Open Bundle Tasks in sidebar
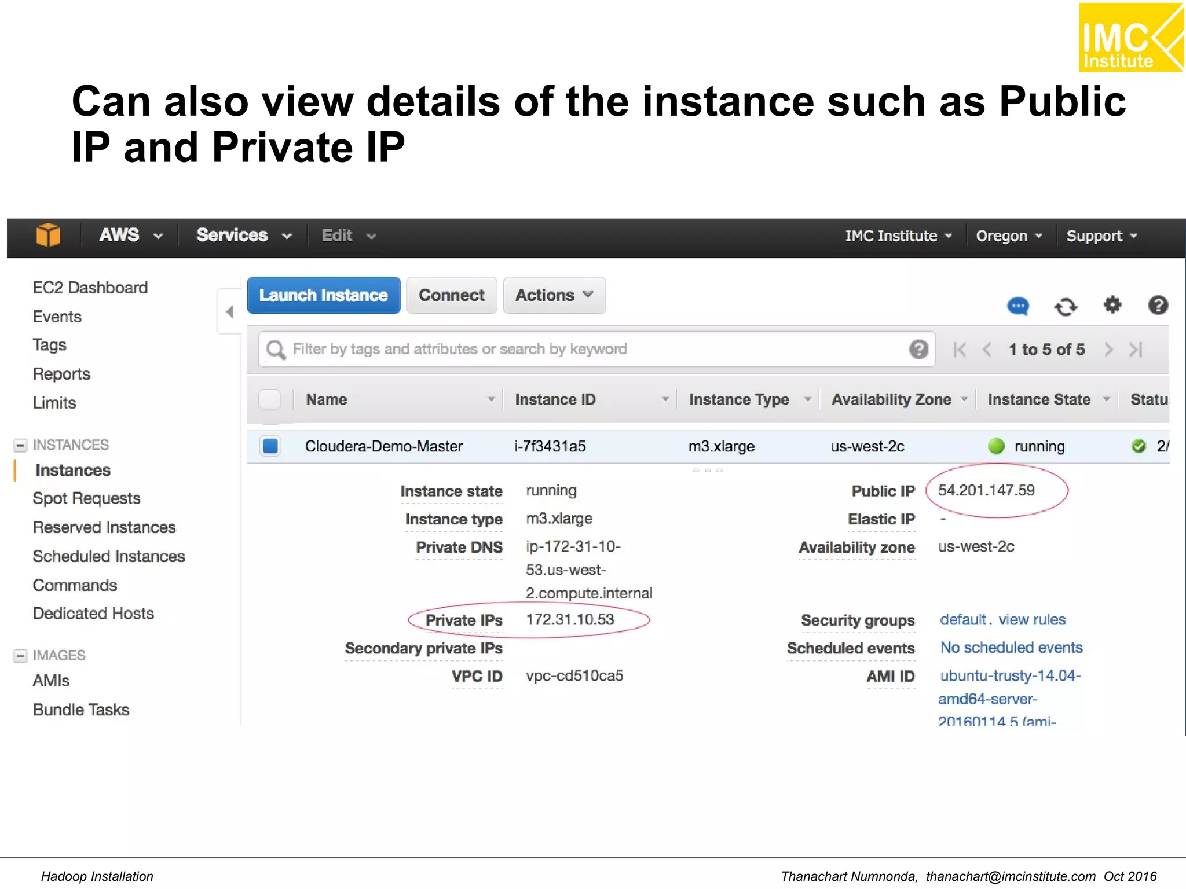 pyautogui.click(x=81, y=710)
